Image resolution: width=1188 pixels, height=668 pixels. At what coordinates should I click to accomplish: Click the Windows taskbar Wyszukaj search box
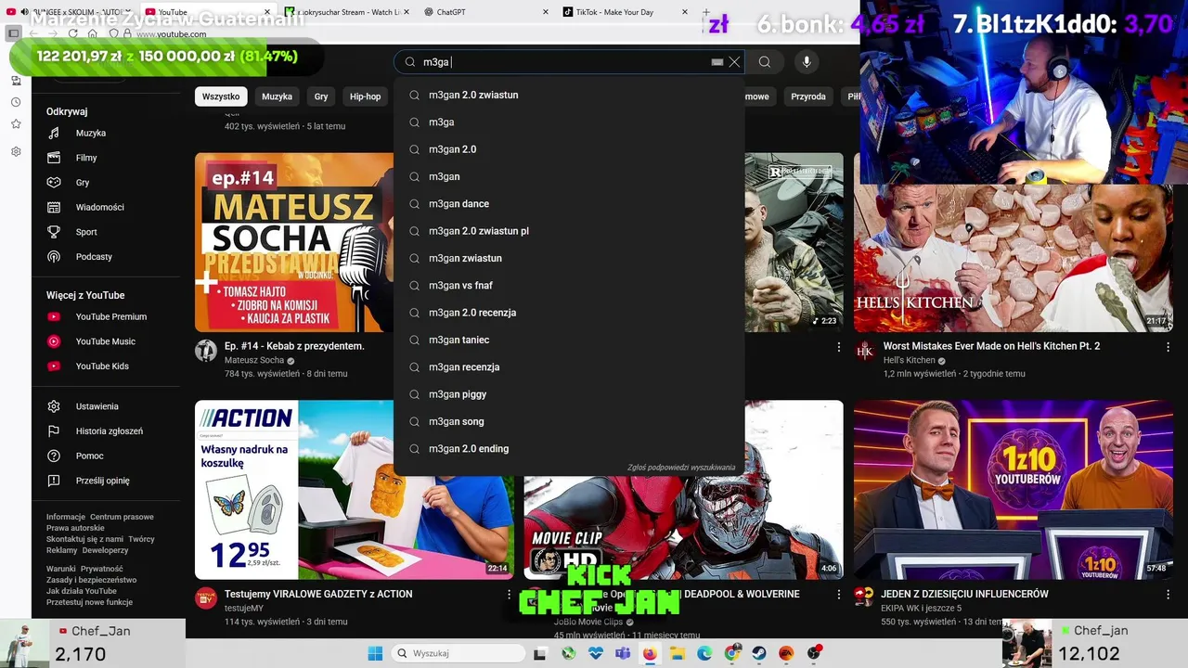pos(458,653)
